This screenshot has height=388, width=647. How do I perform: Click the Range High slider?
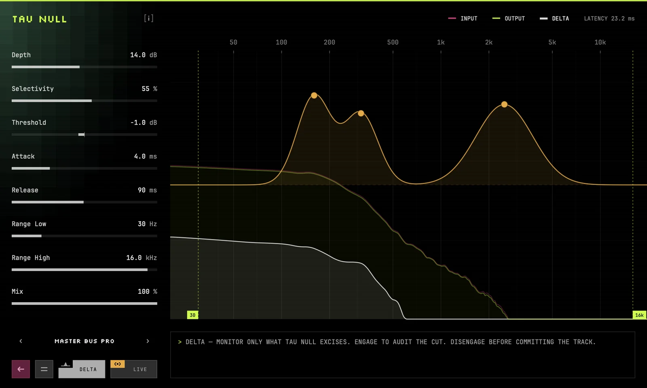(85, 269)
